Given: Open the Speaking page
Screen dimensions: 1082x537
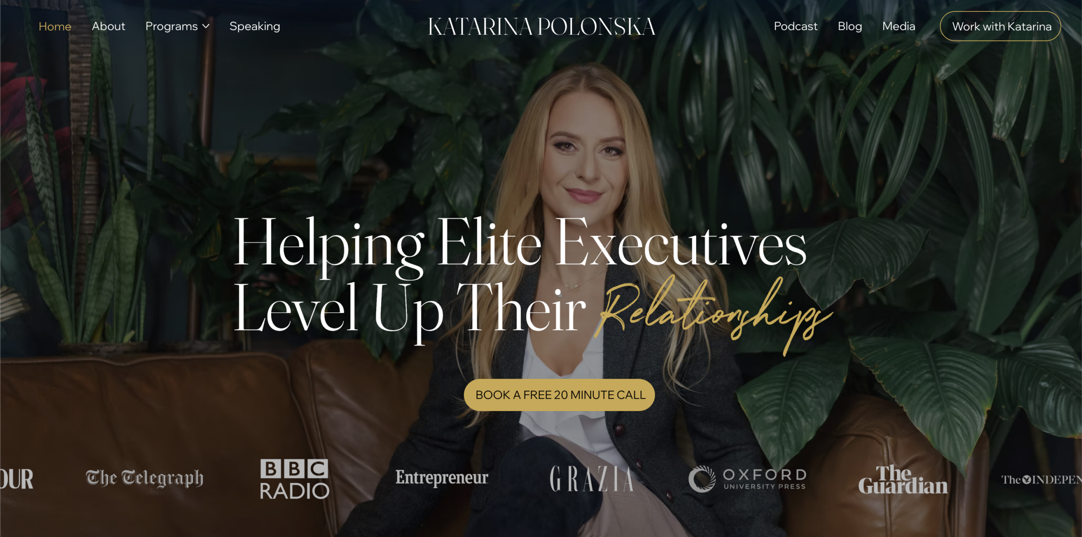Looking at the screenshot, I should pyautogui.click(x=255, y=27).
